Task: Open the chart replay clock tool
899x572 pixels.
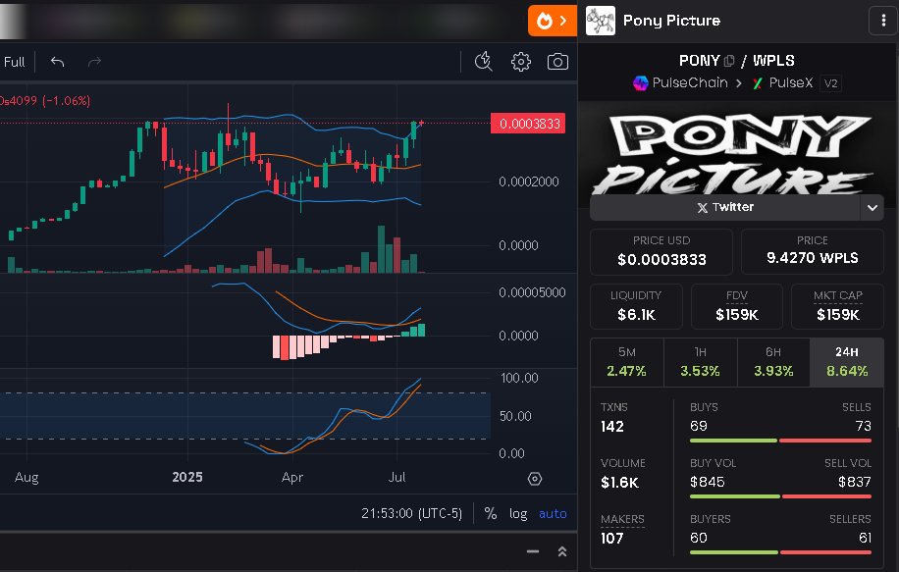Action: [x=483, y=62]
